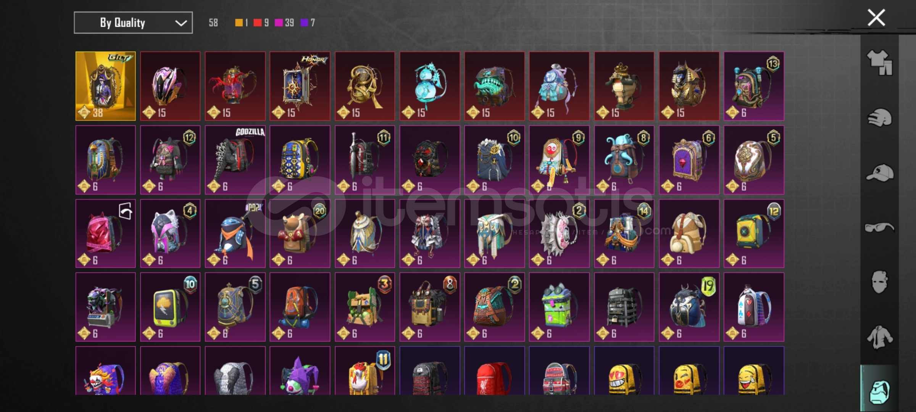Expand the By Quality sort dropdown
The image size is (916, 412).
click(133, 23)
